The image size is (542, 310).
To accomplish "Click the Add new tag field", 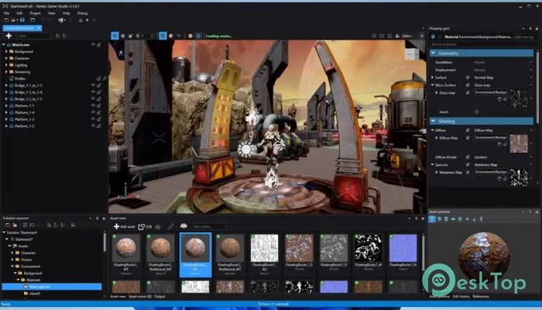I will pyautogui.click(x=524, y=36).
